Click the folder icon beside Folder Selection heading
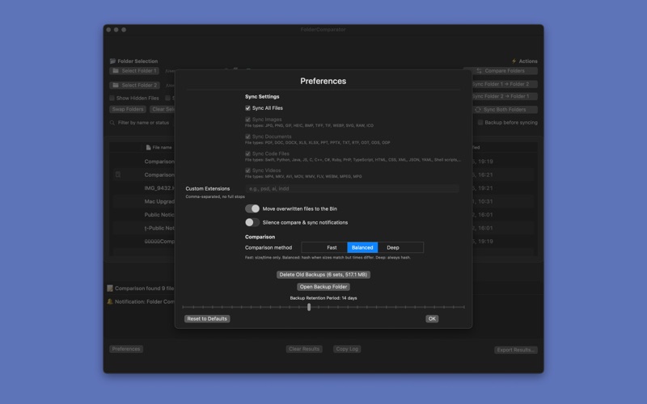The height and width of the screenshot is (404, 647). pos(112,61)
